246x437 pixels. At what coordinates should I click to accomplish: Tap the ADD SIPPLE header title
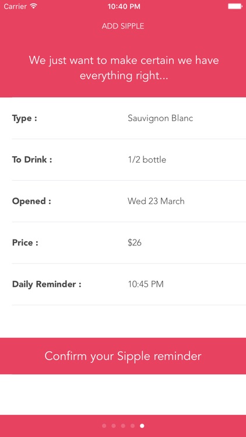pyautogui.click(x=123, y=26)
